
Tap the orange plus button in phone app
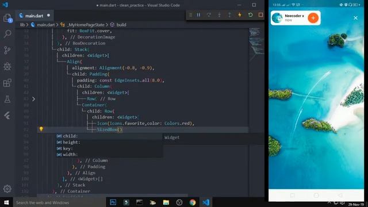point(313,18)
